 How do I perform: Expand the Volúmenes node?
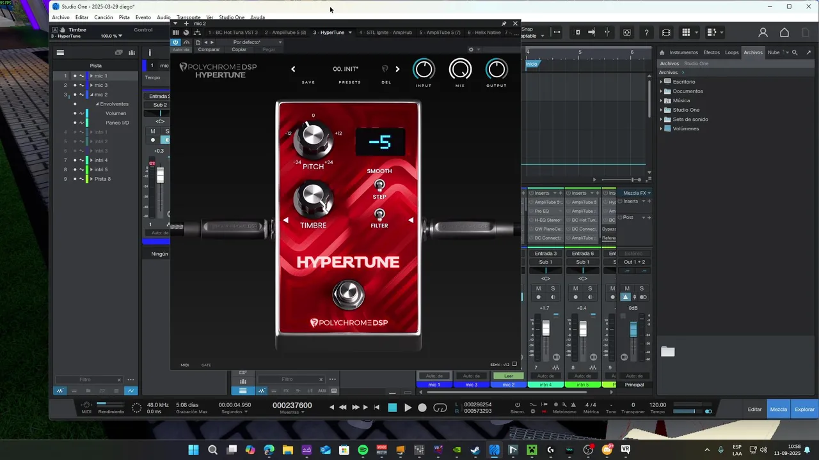click(662, 128)
